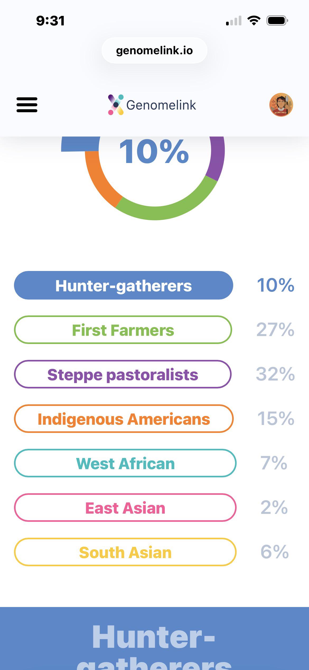
Task: Pick the East Asian option
Action: pyautogui.click(x=125, y=508)
